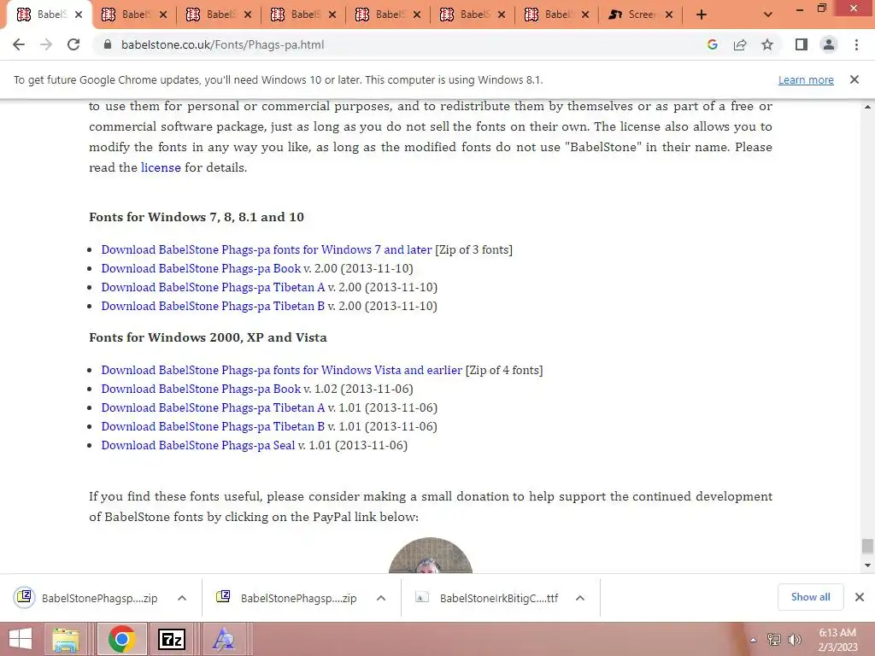Download Phags-pa Tibetan A v. 1.01
The height and width of the screenshot is (656, 875).
pyautogui.click(x=213, y=407)
